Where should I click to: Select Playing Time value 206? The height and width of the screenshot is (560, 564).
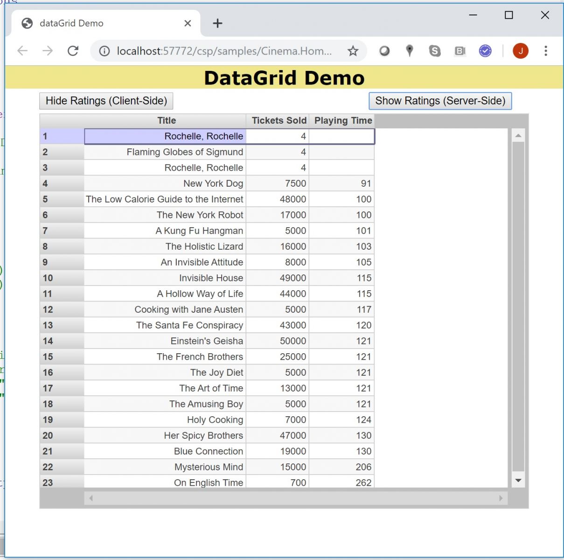click(x=341, y=467)
